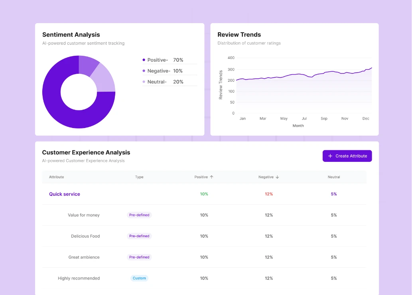Click the Neutral 20% legend dot
Image resolution: width=412 pixels, height=295 pixels.
[x=144, y=82]
